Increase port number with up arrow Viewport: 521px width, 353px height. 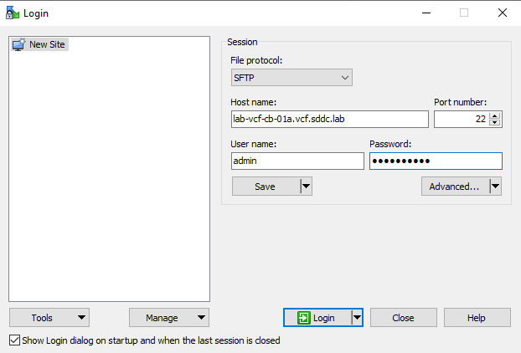pos(495,115)
